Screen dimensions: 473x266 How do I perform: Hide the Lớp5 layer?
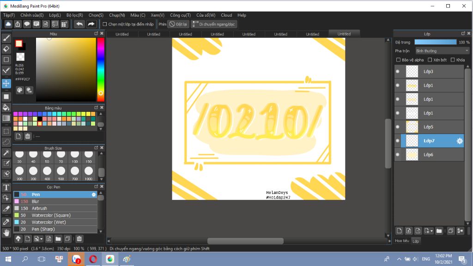coord(398,127)
